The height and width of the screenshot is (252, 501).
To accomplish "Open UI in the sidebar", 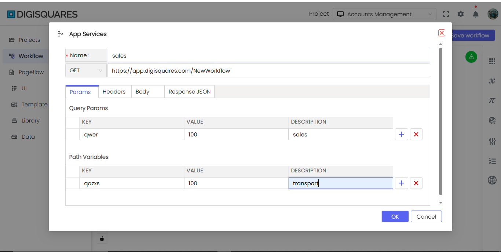I will tap(19, 88).
